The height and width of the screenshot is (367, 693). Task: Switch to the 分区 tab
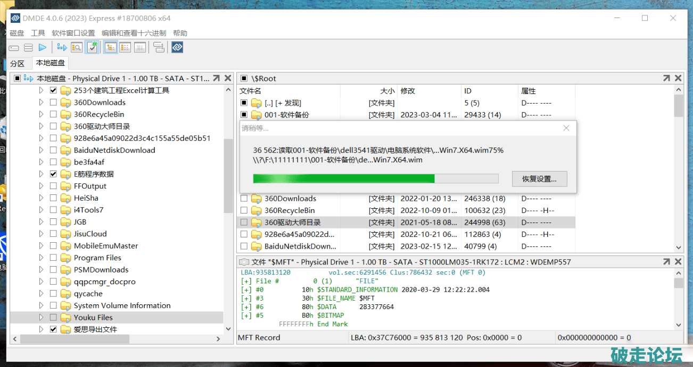tap(18, 64)
